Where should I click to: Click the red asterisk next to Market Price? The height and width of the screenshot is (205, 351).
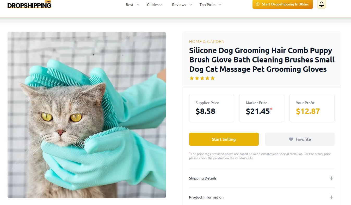[x=271, y=109]
